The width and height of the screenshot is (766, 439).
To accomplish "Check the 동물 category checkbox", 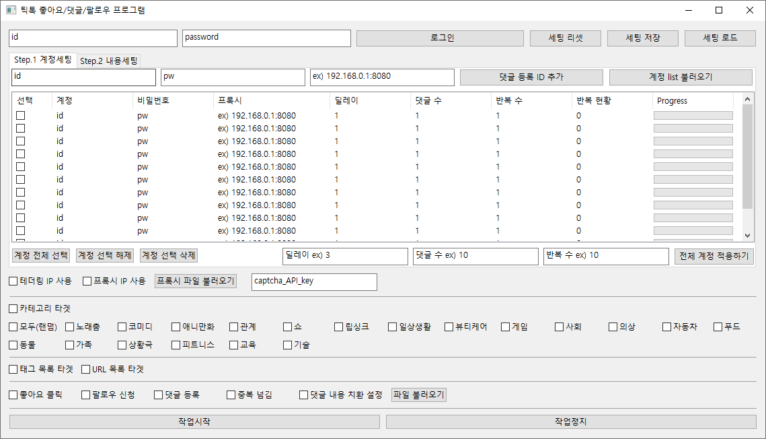I will tap(13, 345).
